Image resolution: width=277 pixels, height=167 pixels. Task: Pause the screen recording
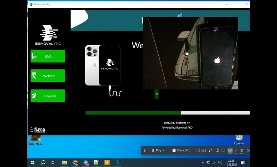pos(158,150)
